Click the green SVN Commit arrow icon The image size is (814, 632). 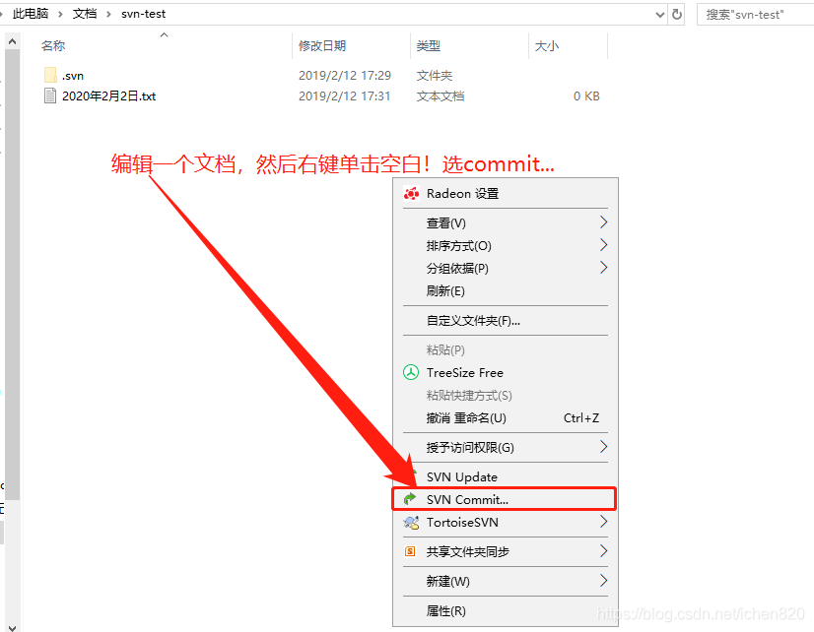(410, 499)
